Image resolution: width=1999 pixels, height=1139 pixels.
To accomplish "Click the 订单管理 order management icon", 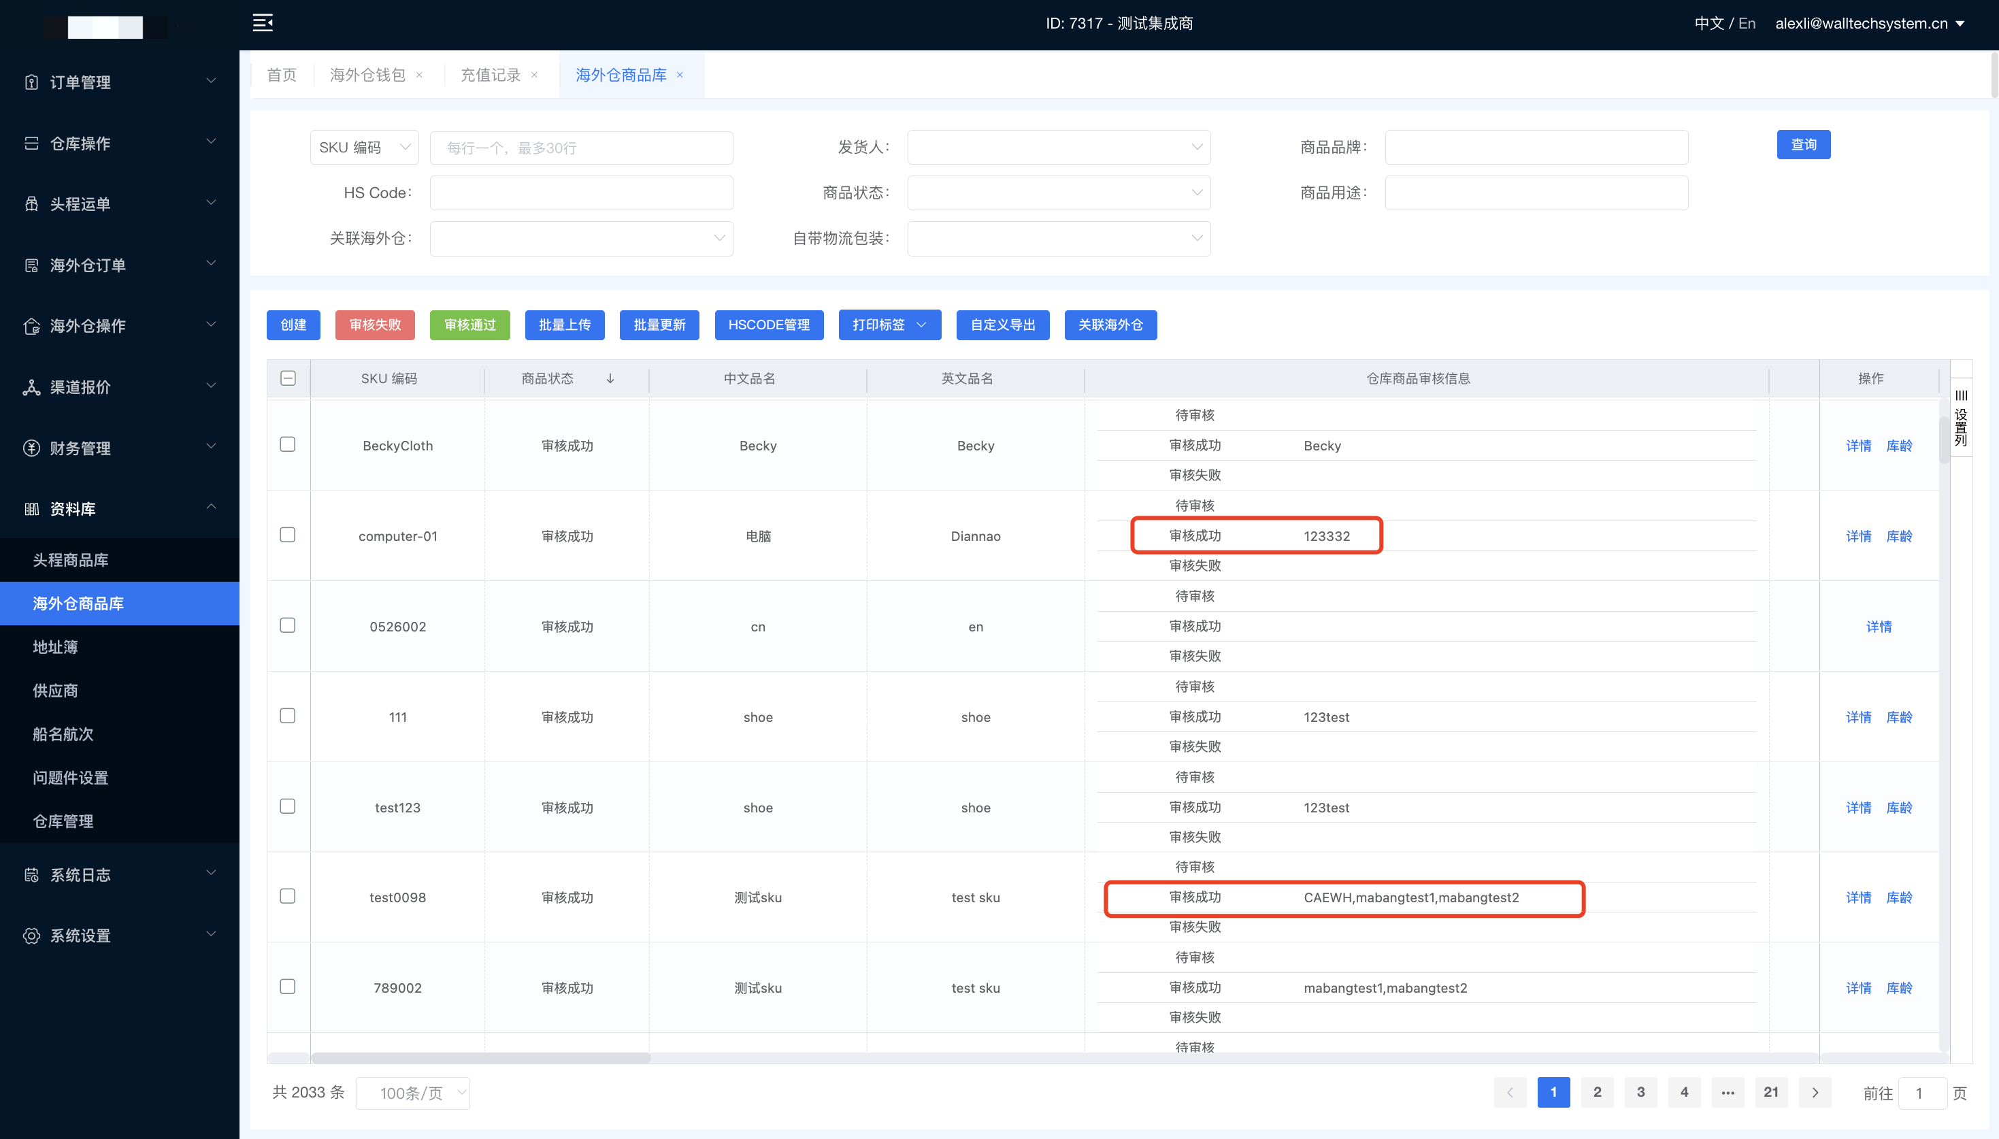I will (x=31, y=82).
